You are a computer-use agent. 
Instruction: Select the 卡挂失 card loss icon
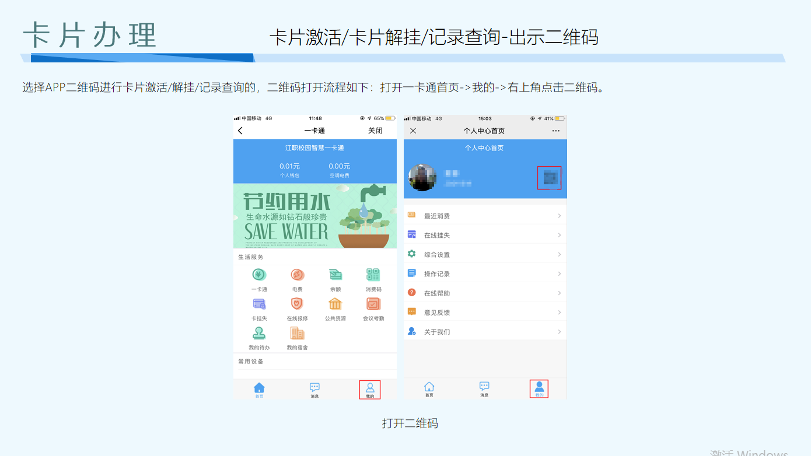(259, 304)
